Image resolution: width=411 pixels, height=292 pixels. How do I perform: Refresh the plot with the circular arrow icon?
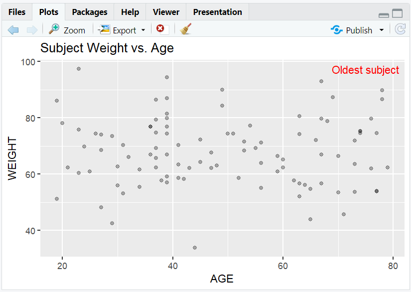point(400,29)
